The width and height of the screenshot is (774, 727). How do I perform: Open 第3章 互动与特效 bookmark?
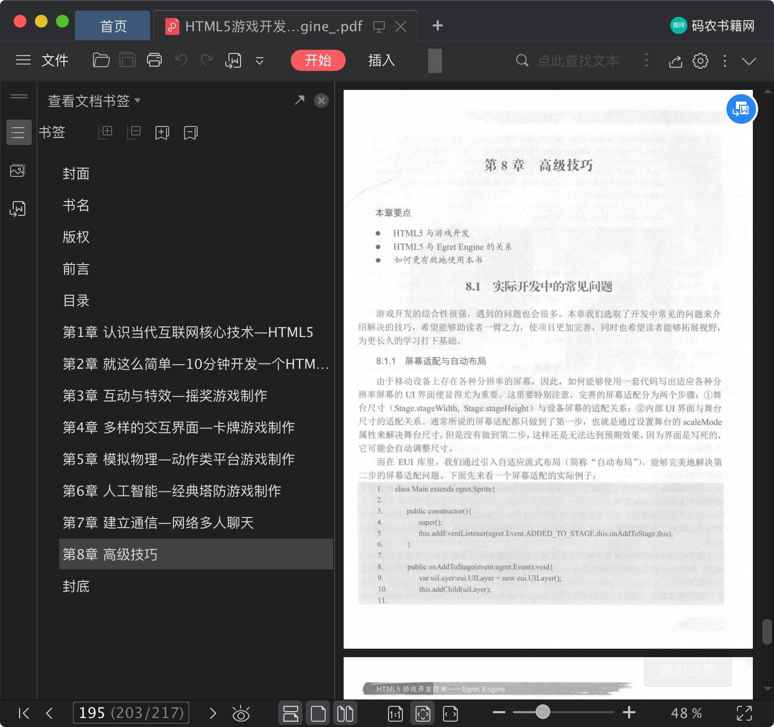click(x=165, y=396)
